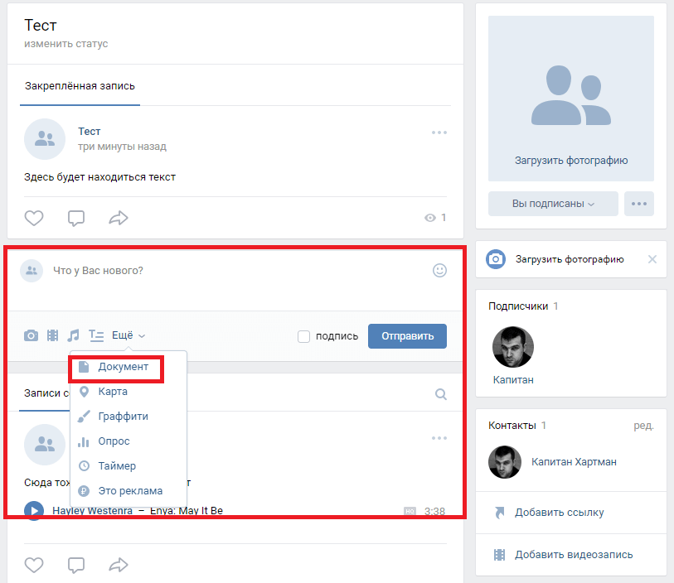The image size is (674, 583).
Task: Click Добавить ссылку
Action: [x=560, y=513]
